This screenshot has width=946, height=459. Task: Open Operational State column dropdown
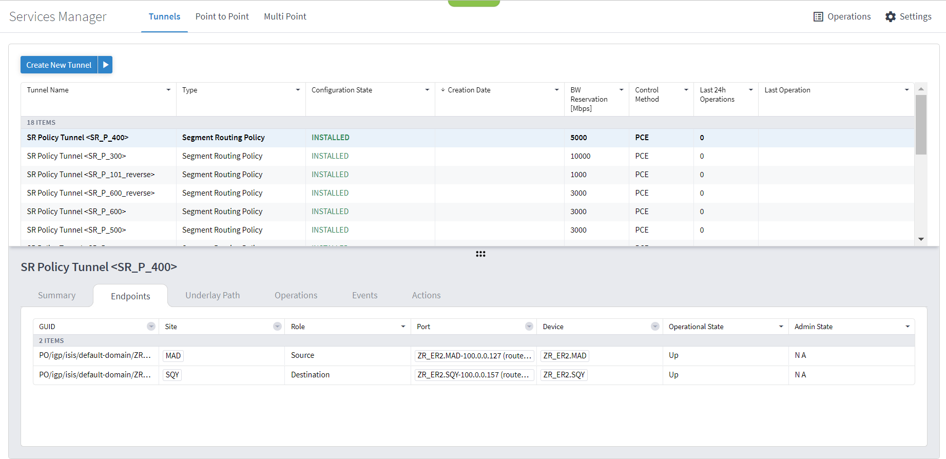coord(781,327)
